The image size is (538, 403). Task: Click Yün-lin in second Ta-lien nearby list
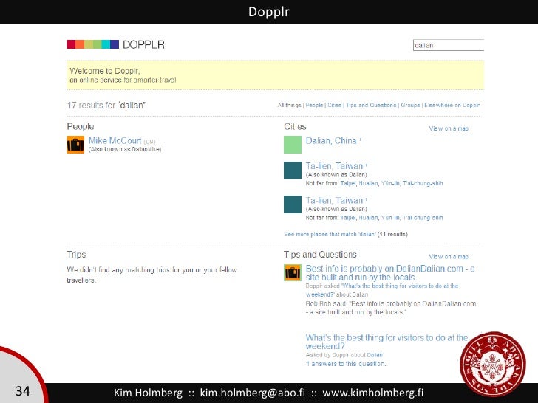point(390,218)
